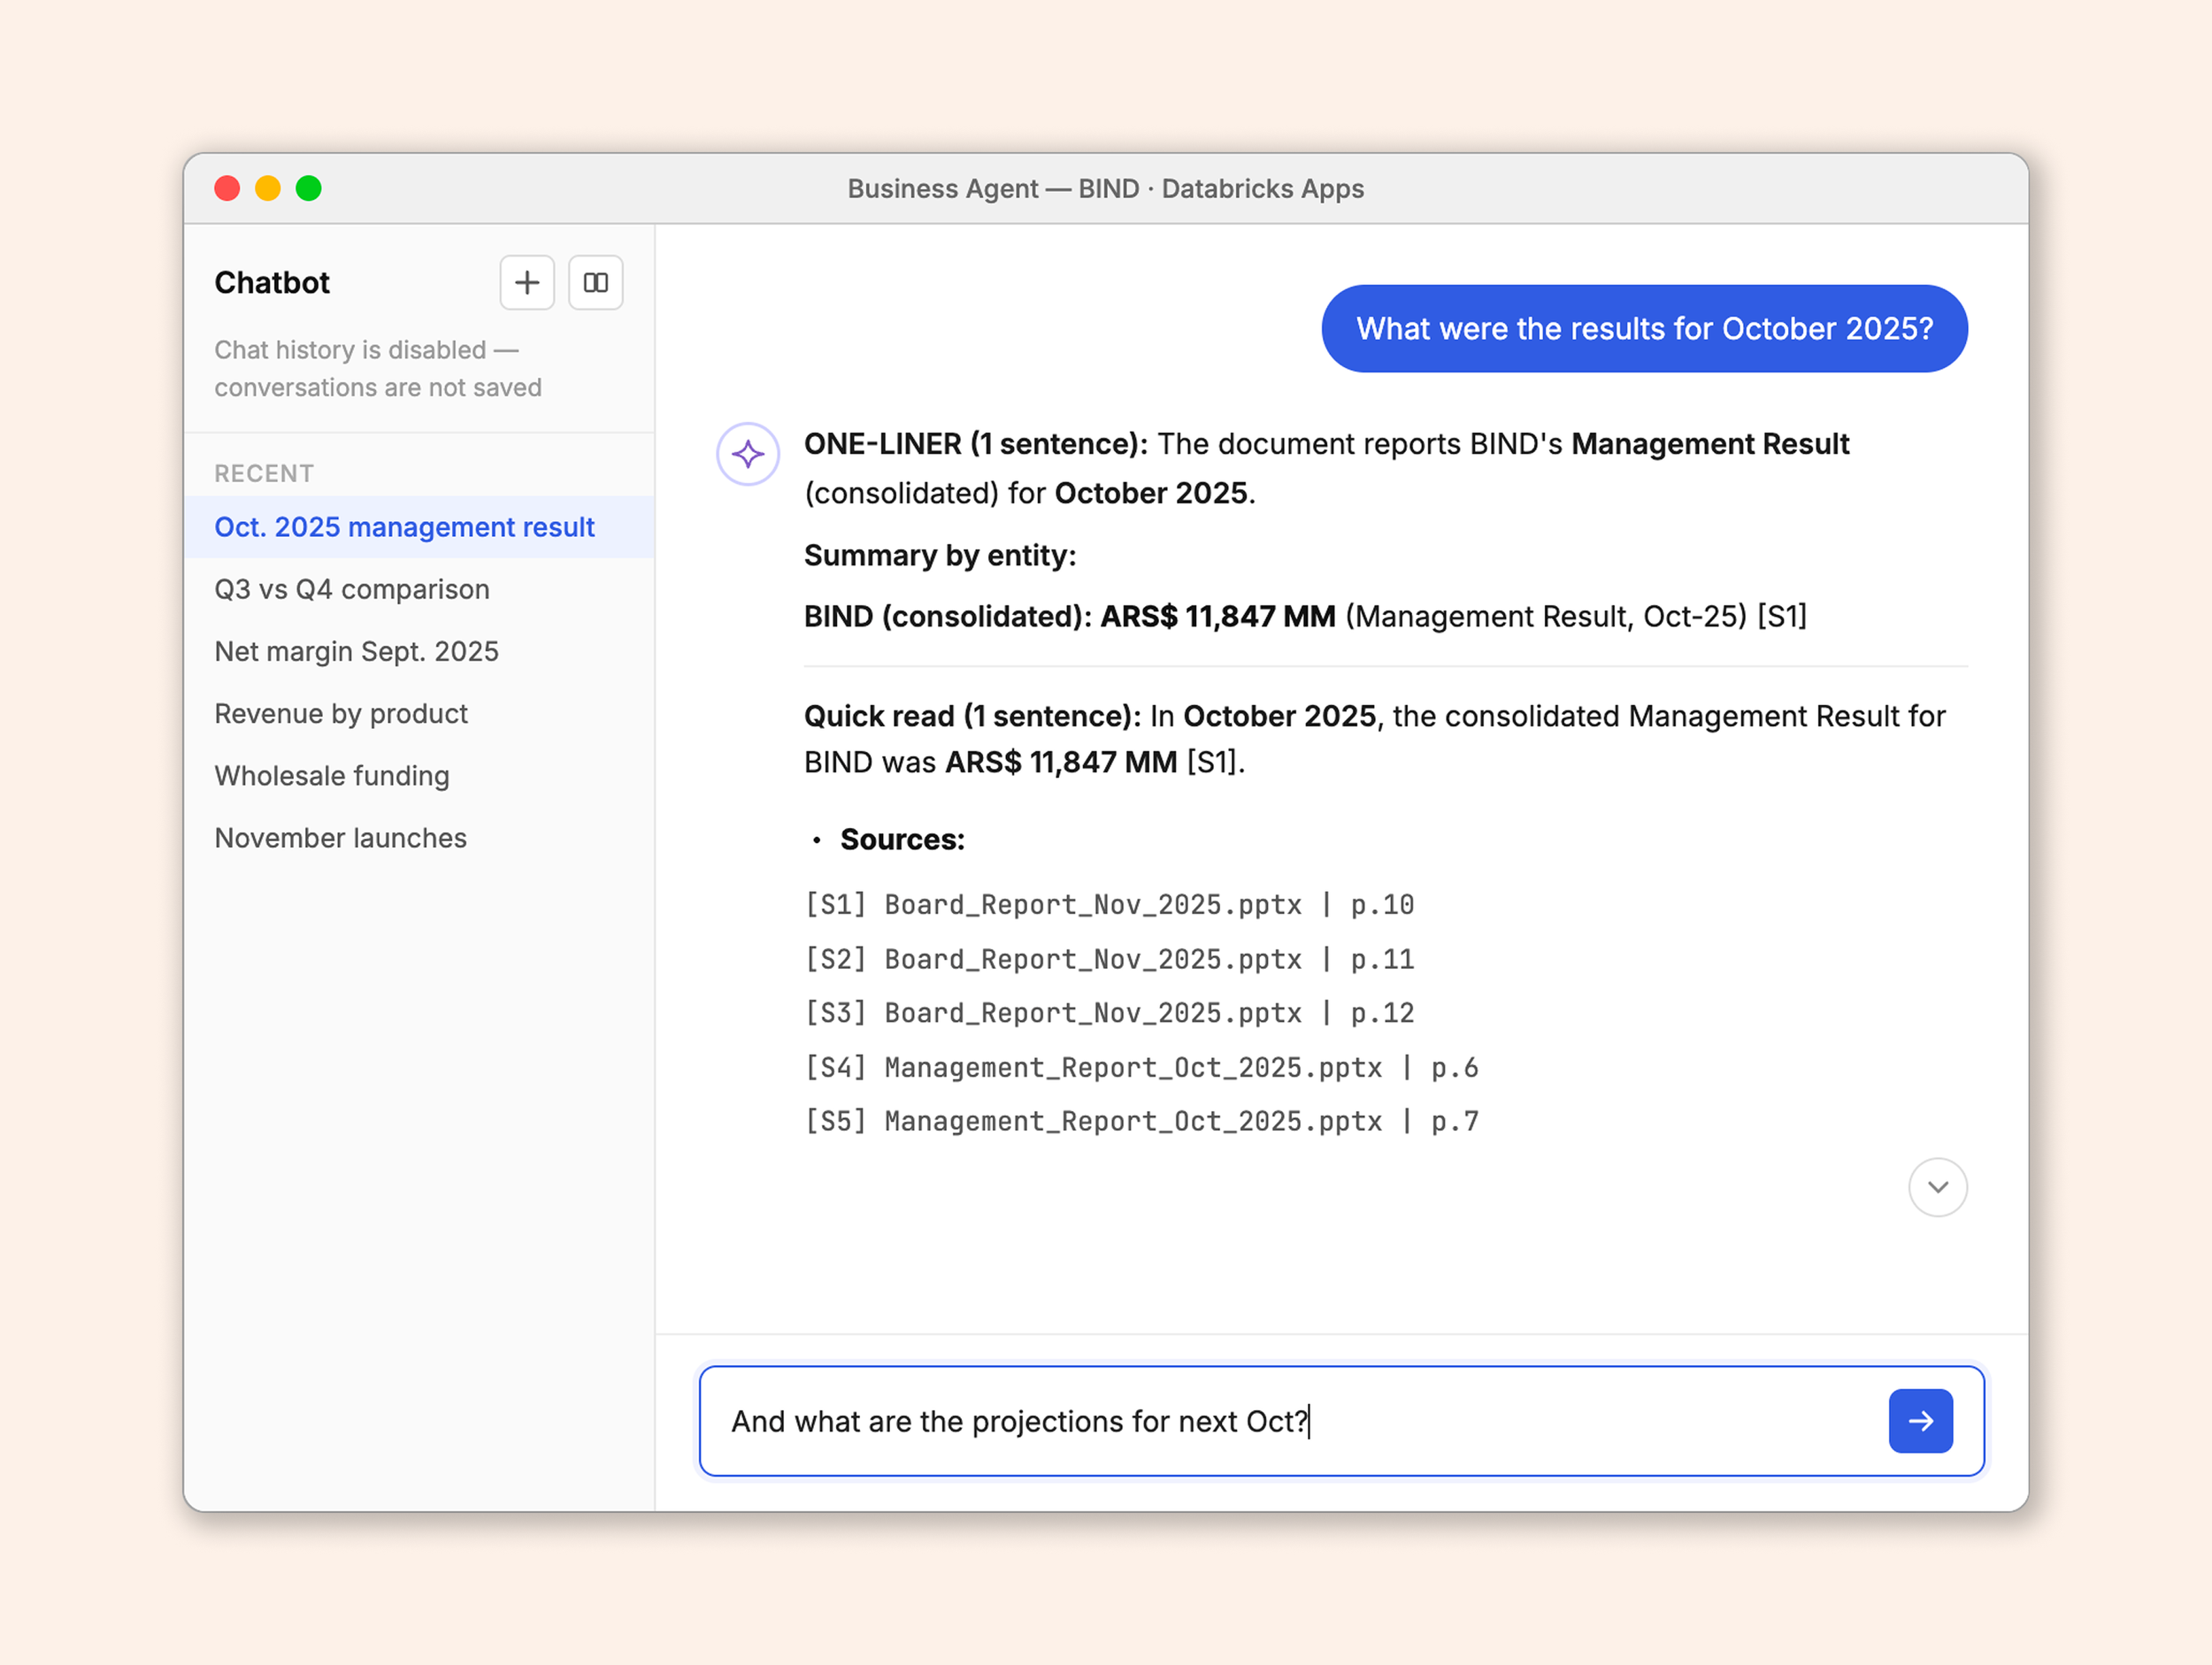Select the Wholesale funding conversation
This screenshot has height=1665, width=2212.
pyautogui.click(x=332, y=776)
